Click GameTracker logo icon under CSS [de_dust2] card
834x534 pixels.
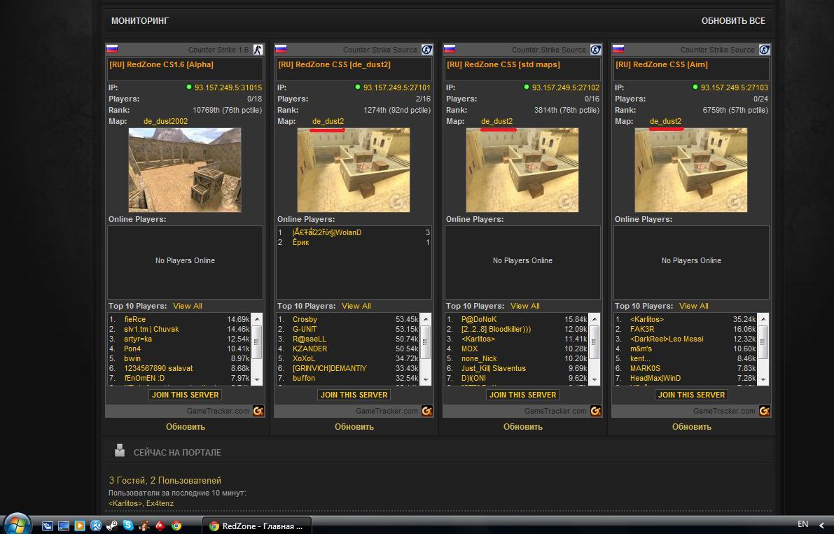(426, 411)
